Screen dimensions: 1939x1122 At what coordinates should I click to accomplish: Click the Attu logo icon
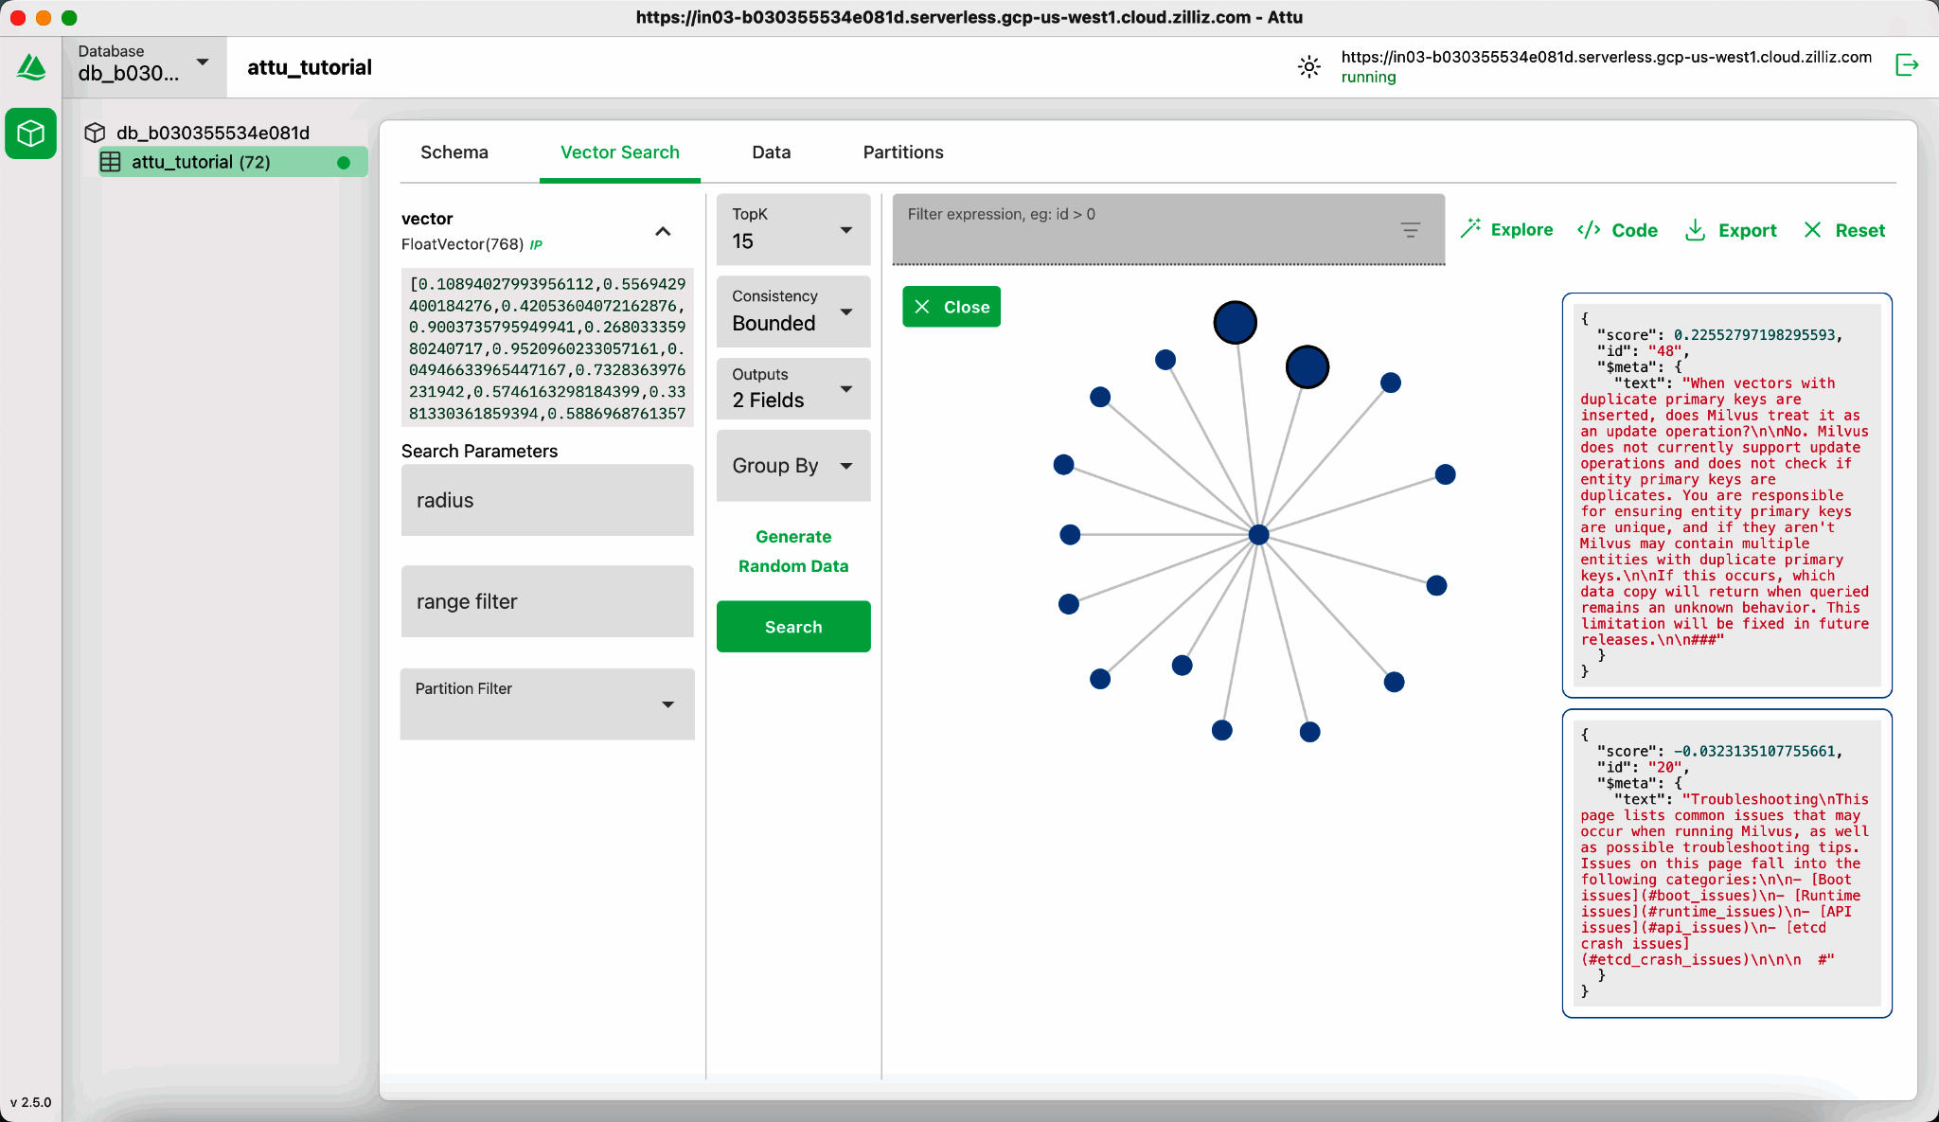(x=31, y=67)
